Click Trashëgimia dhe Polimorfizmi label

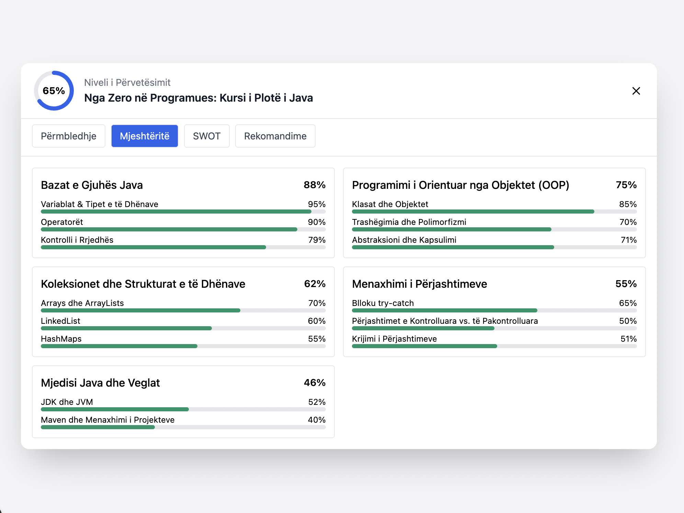click(x=409, y=222)
